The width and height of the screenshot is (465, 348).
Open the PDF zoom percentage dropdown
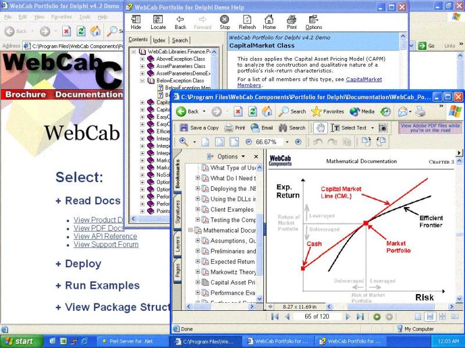pos(287,142)
